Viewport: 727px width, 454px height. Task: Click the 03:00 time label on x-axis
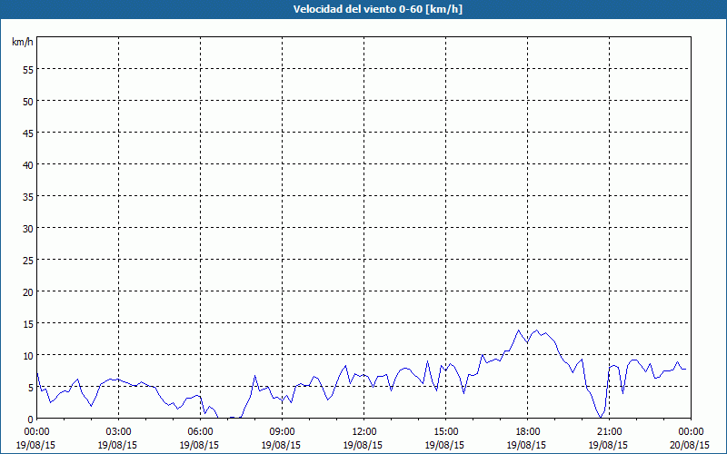click(x=119, y=432)
